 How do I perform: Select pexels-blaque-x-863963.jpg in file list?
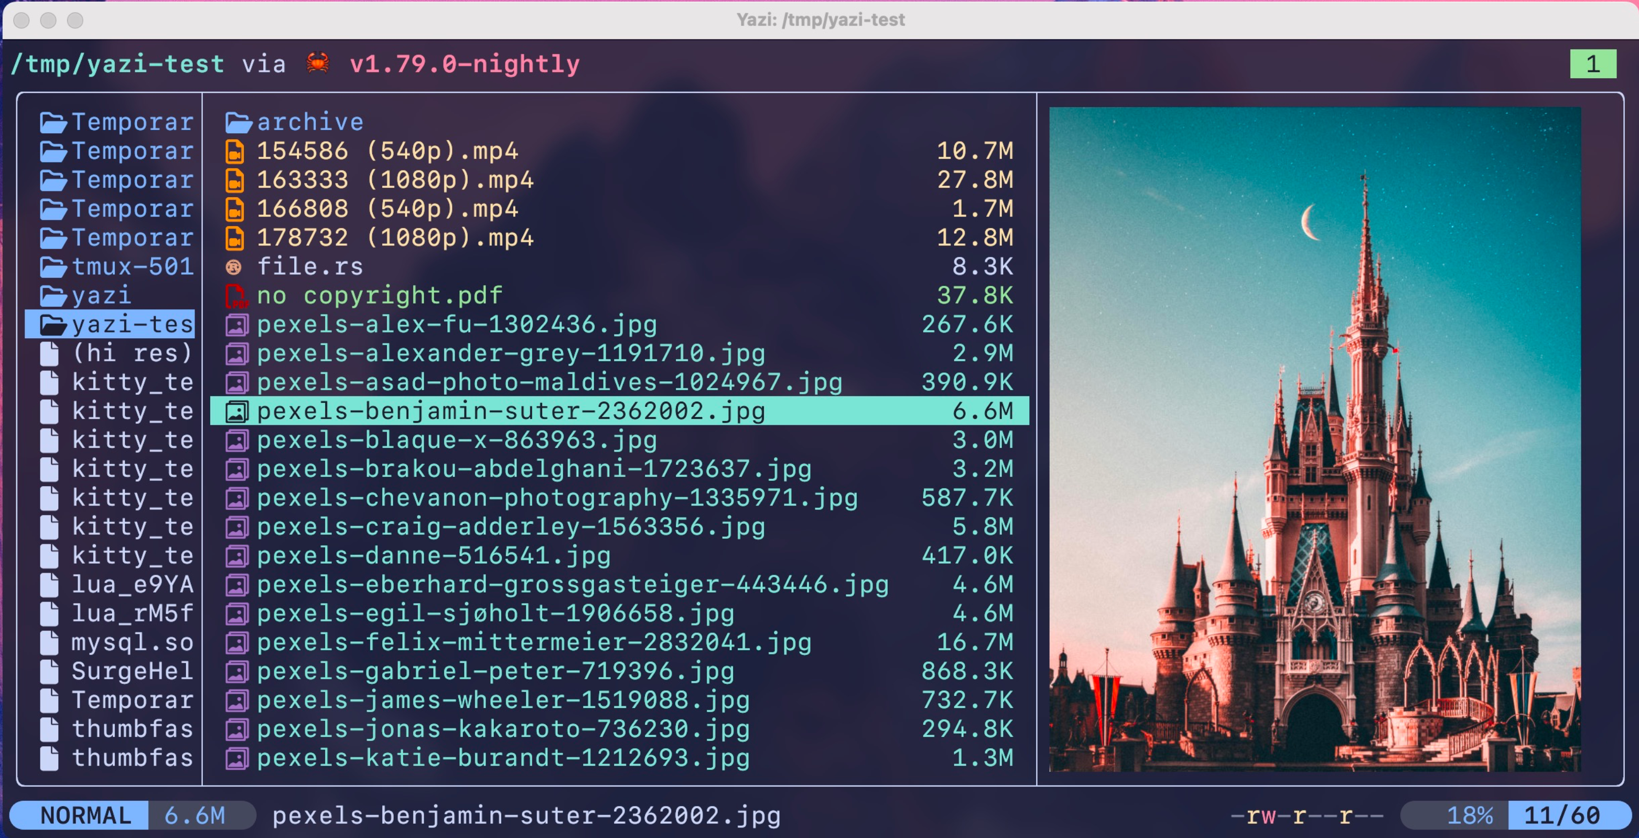[x=456, y=441]
